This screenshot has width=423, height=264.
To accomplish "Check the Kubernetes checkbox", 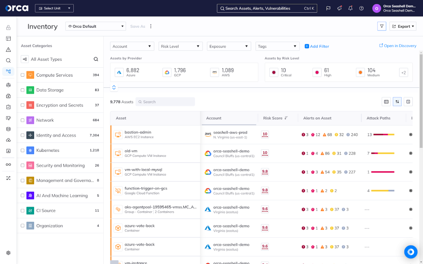I will point(23,150).
